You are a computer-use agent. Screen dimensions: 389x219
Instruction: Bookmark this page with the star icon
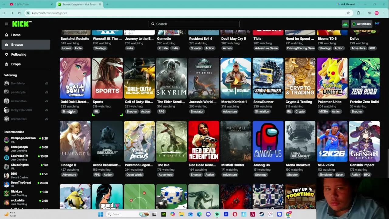(x=348, y=13)
